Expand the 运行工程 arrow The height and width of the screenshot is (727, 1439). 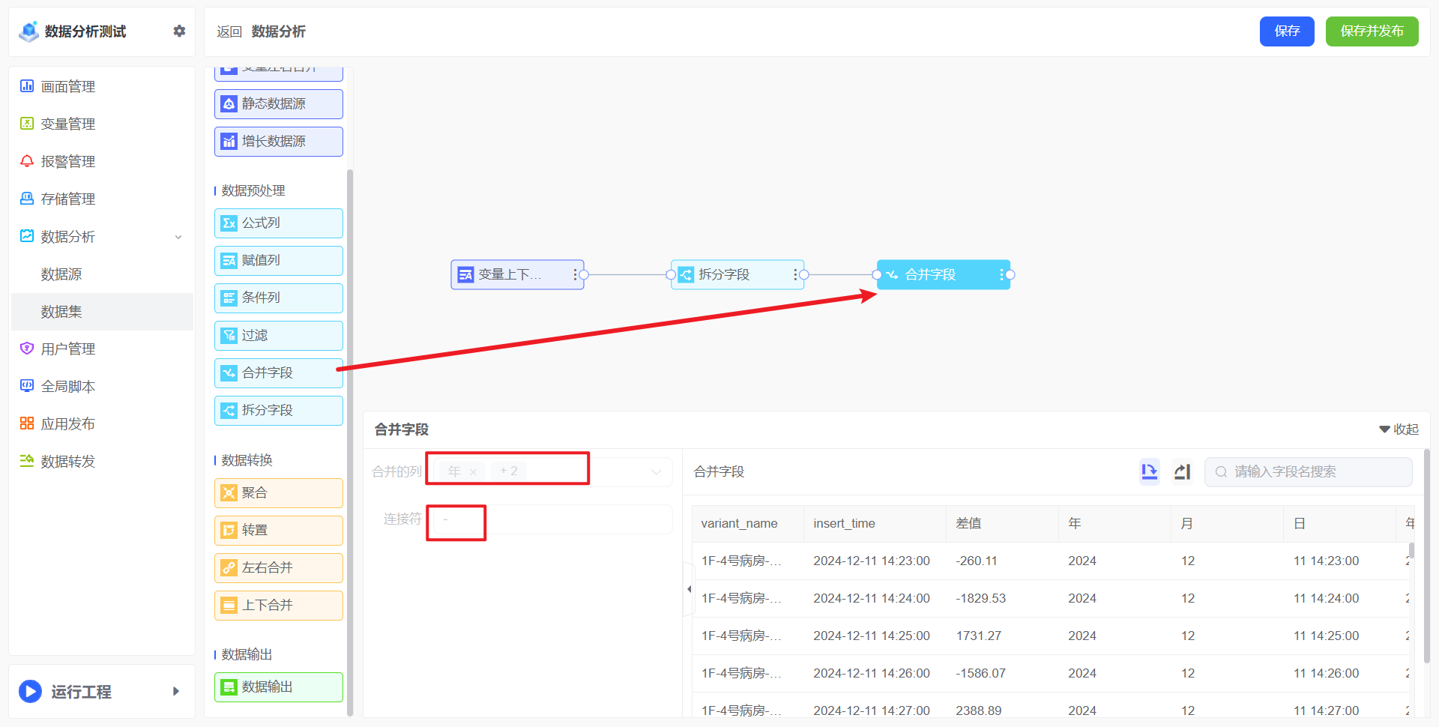coord(176,691)
